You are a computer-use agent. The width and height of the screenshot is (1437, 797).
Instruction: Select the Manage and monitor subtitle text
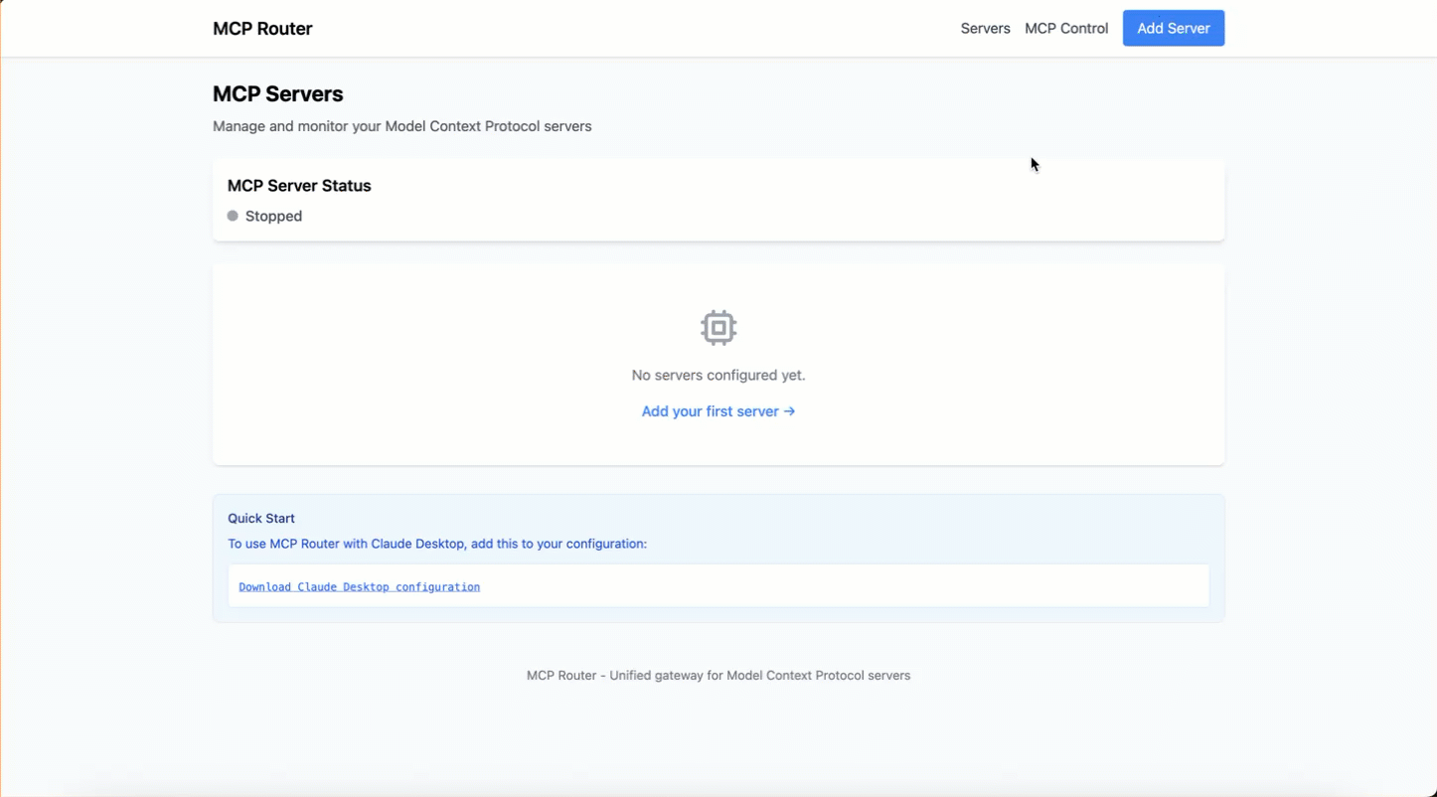pos(402,126)
